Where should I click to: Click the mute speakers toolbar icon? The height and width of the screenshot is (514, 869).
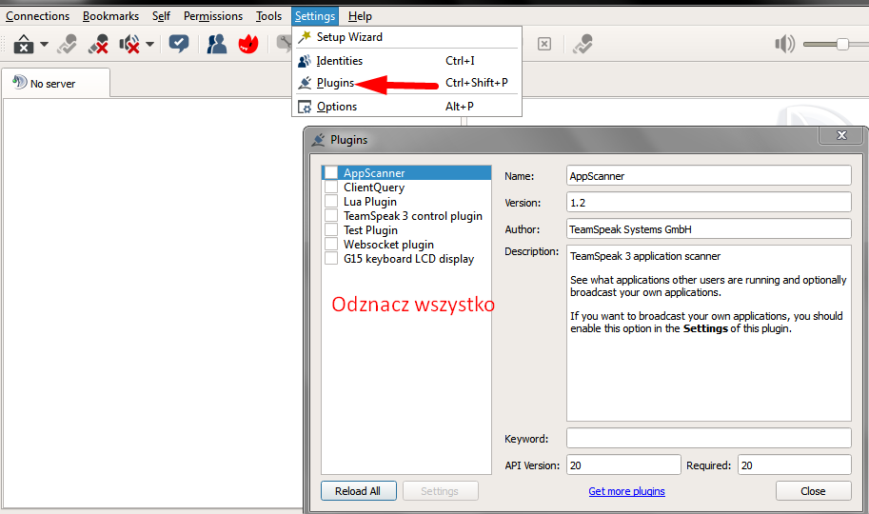pos(129,44)
